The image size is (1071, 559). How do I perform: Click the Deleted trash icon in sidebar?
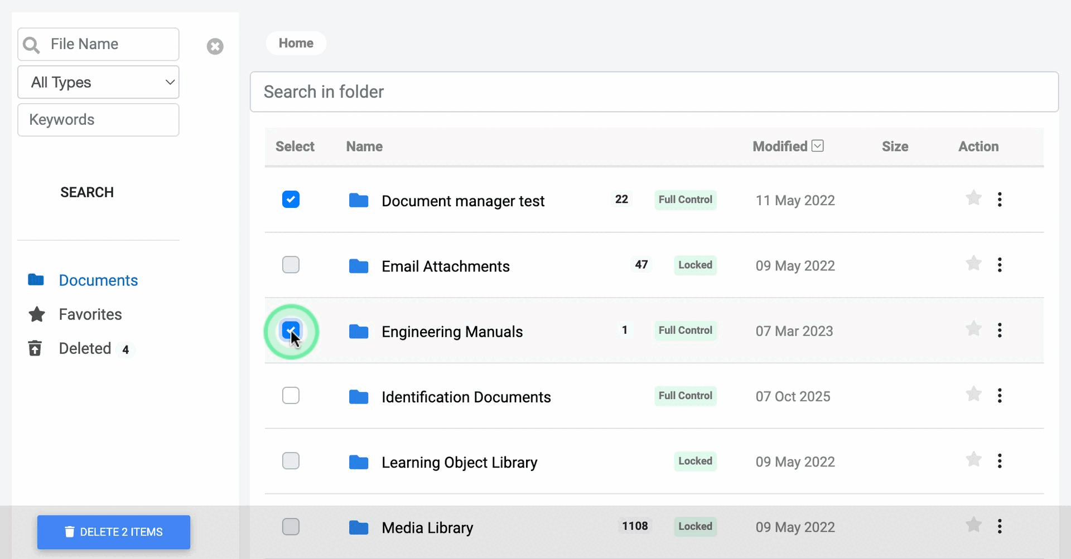[x=35, y=348]
